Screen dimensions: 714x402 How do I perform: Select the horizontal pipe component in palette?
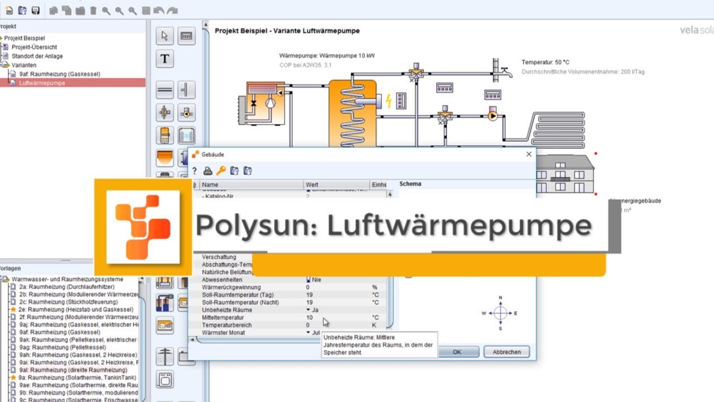click(165, 89)
